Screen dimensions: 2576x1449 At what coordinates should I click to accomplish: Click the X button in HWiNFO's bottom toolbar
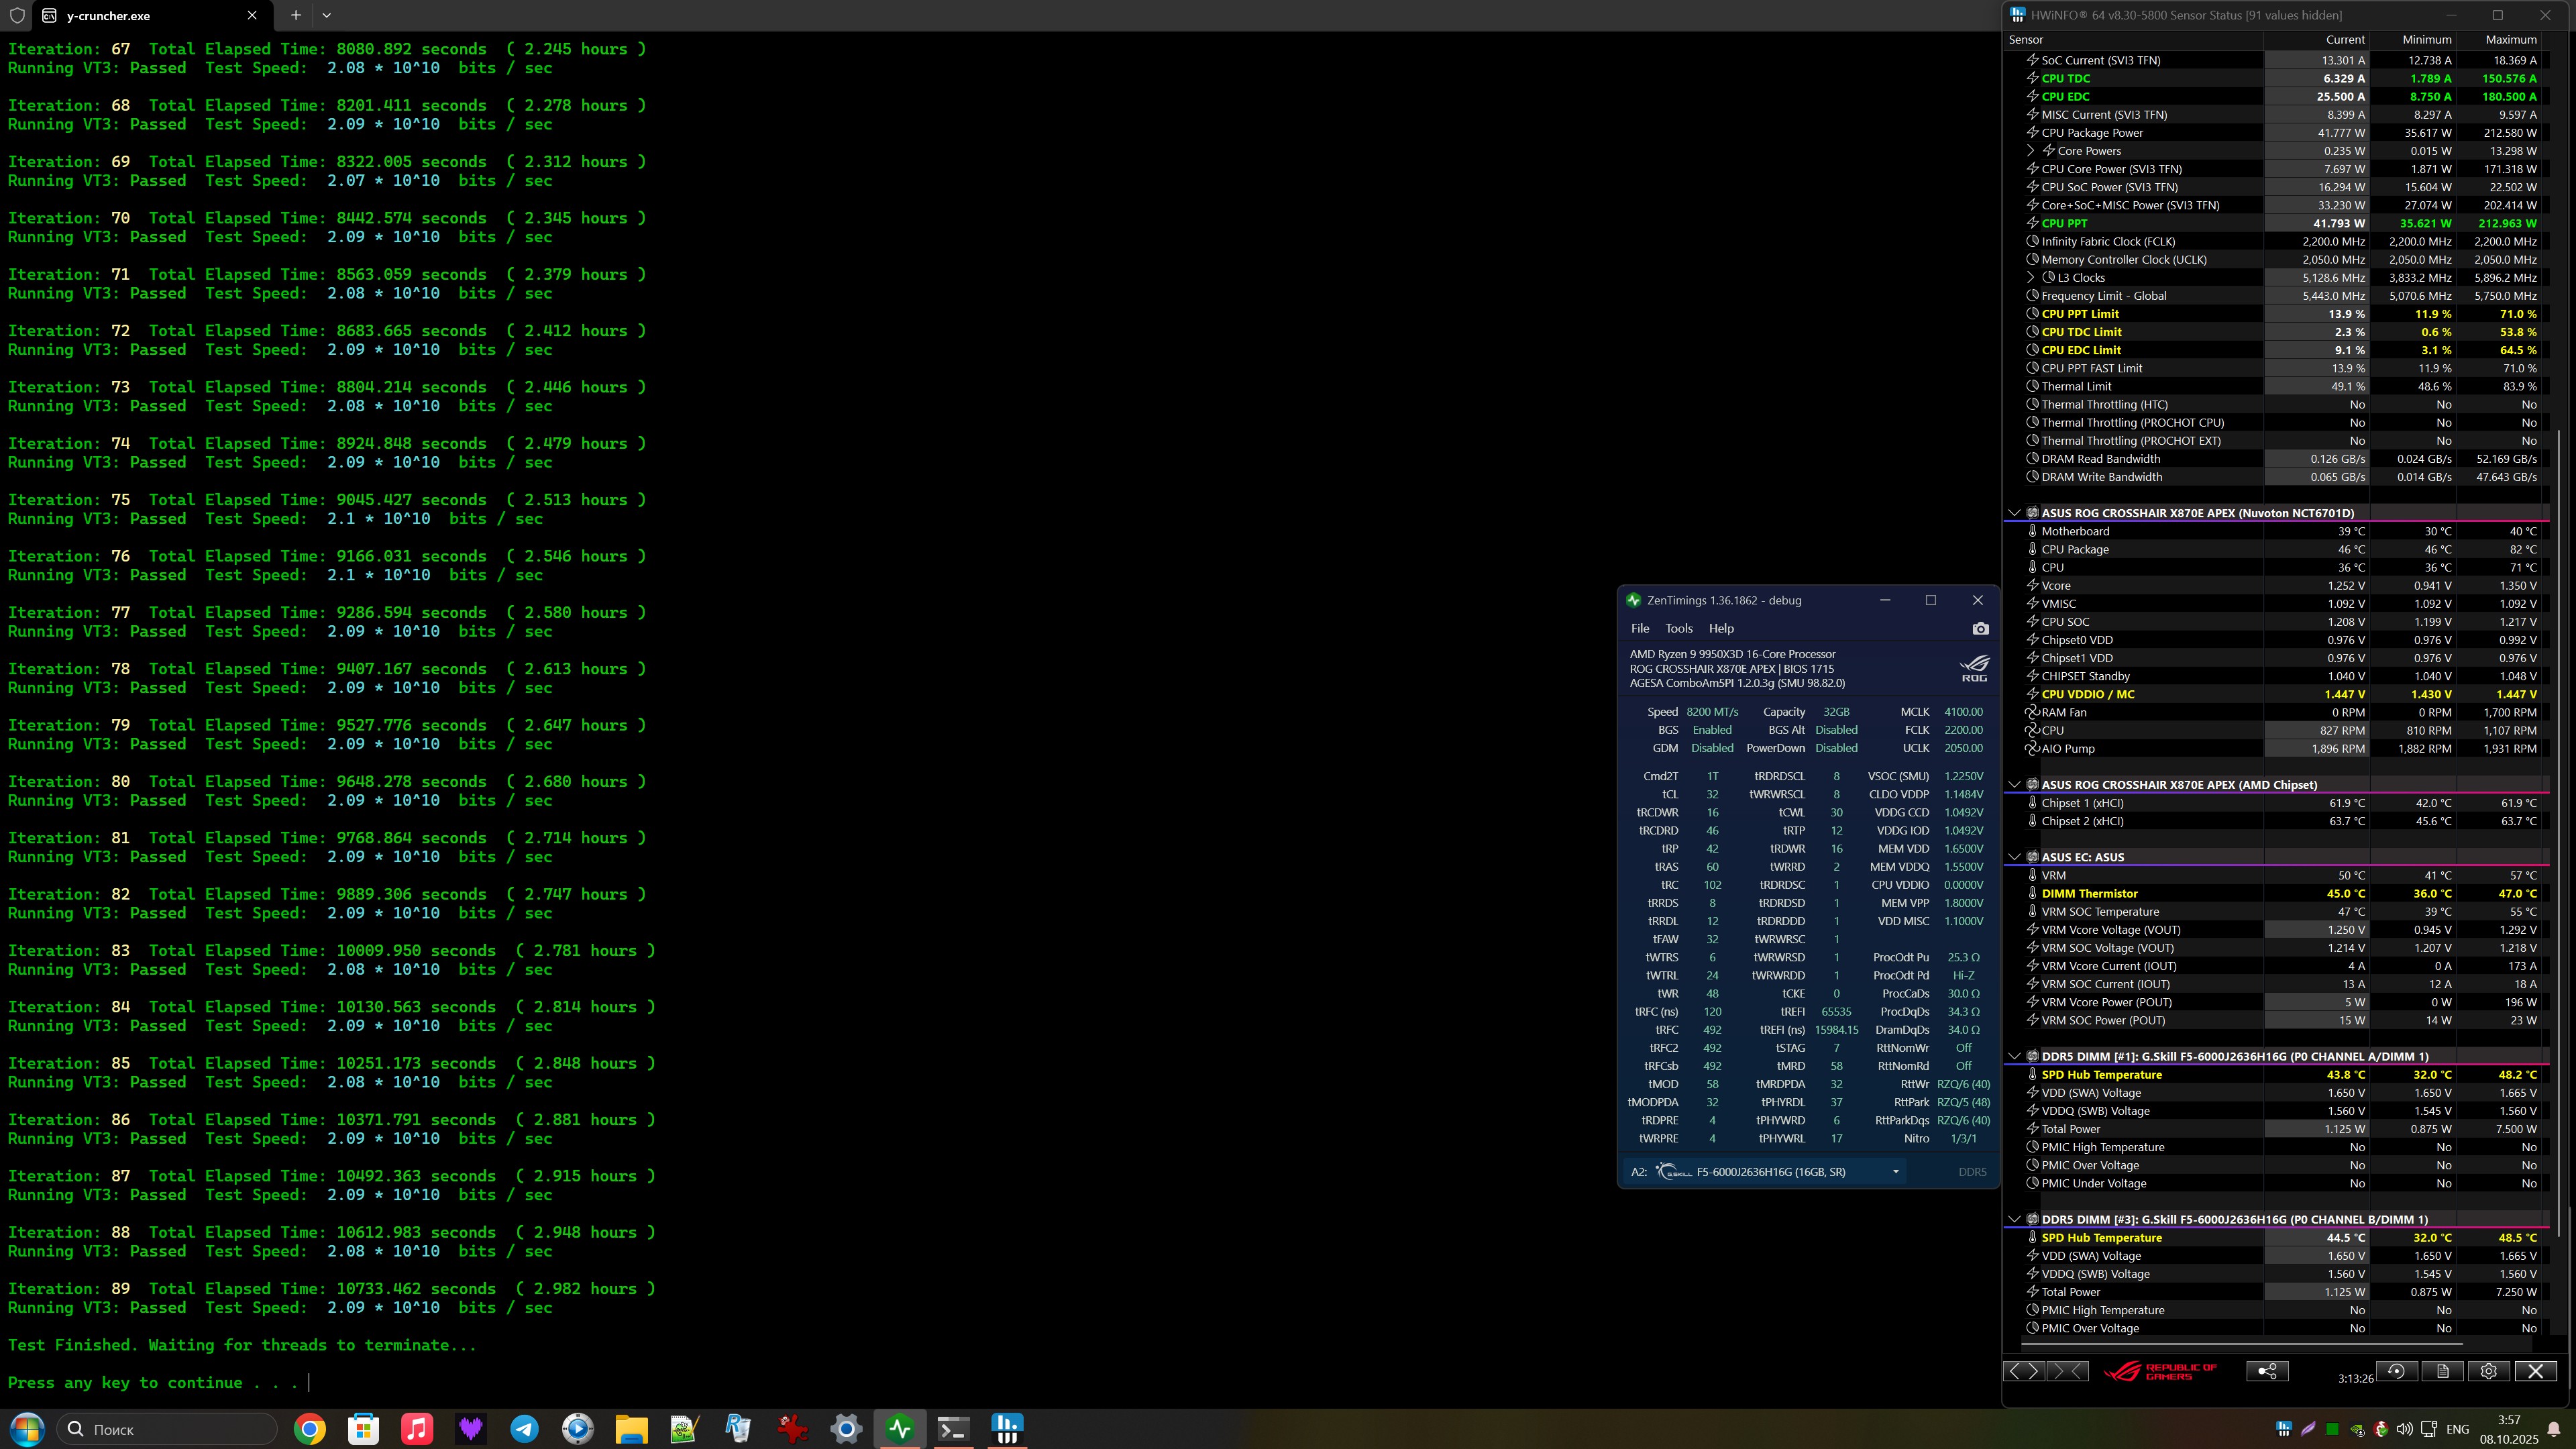[2535, 1371]
